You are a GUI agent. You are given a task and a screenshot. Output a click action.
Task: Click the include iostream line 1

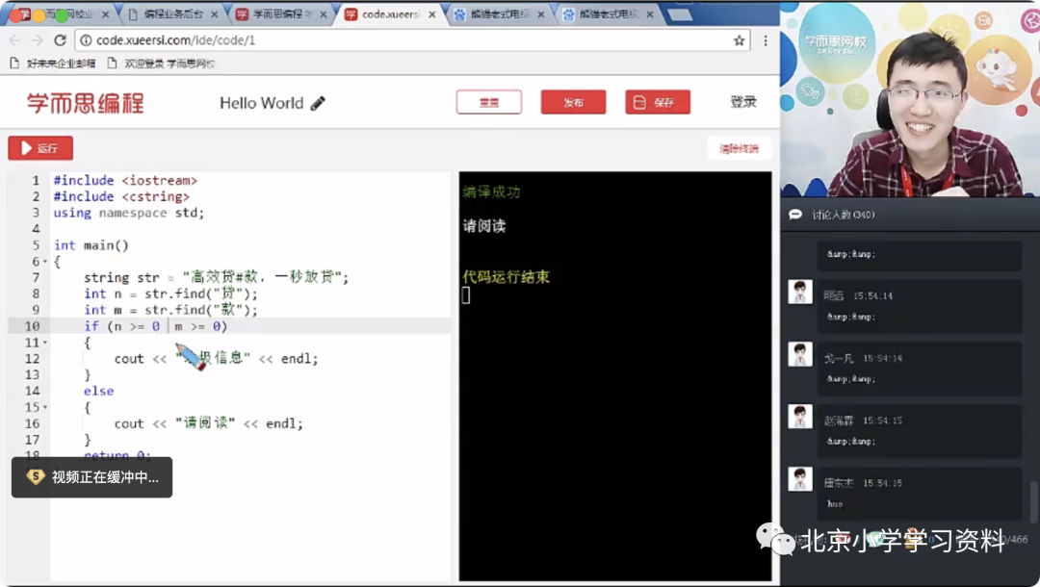(x=125, y=180)
